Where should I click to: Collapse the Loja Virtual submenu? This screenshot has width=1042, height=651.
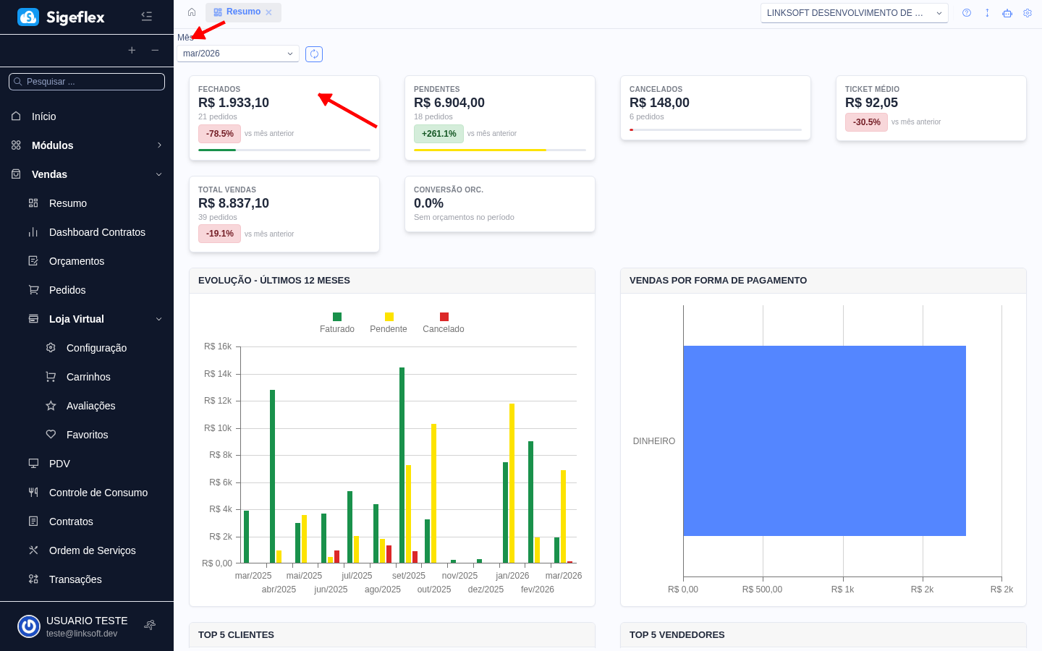pos(158,319)
